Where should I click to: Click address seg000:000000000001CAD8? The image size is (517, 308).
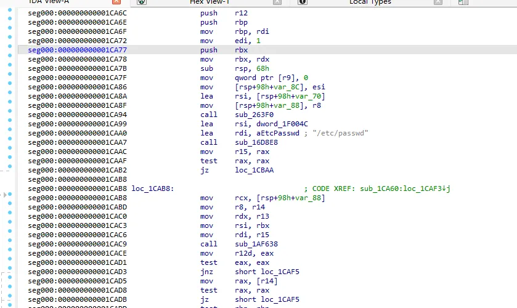click(78, 290)
